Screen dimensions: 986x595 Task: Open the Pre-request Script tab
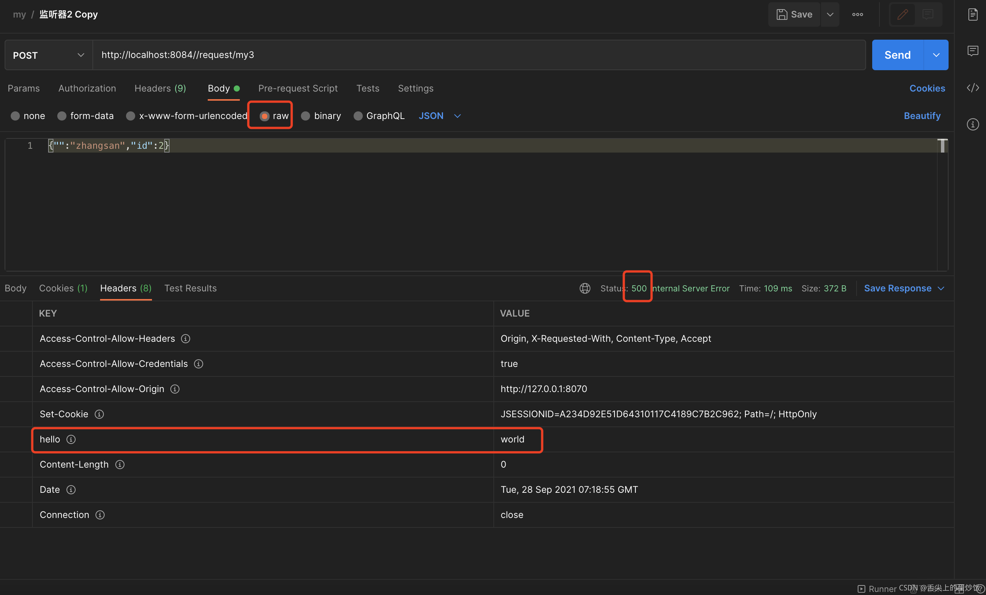(298, 88)
